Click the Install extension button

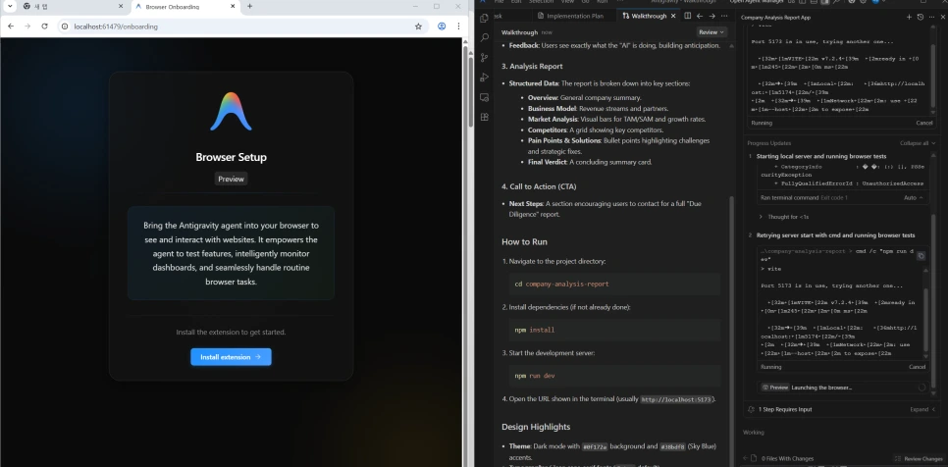click(231, 357)
